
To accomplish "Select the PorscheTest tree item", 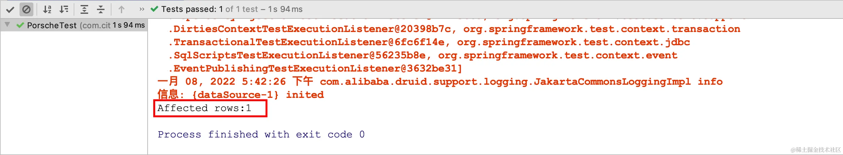I will pyautogui.click(x=52, y=25).
